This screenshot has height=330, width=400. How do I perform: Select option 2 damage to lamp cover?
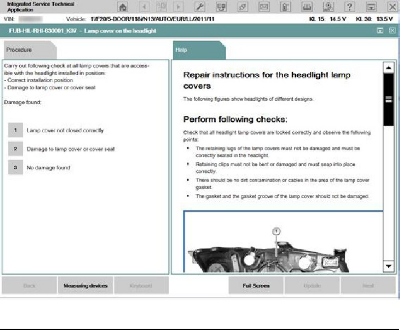(x=16, y=149)
